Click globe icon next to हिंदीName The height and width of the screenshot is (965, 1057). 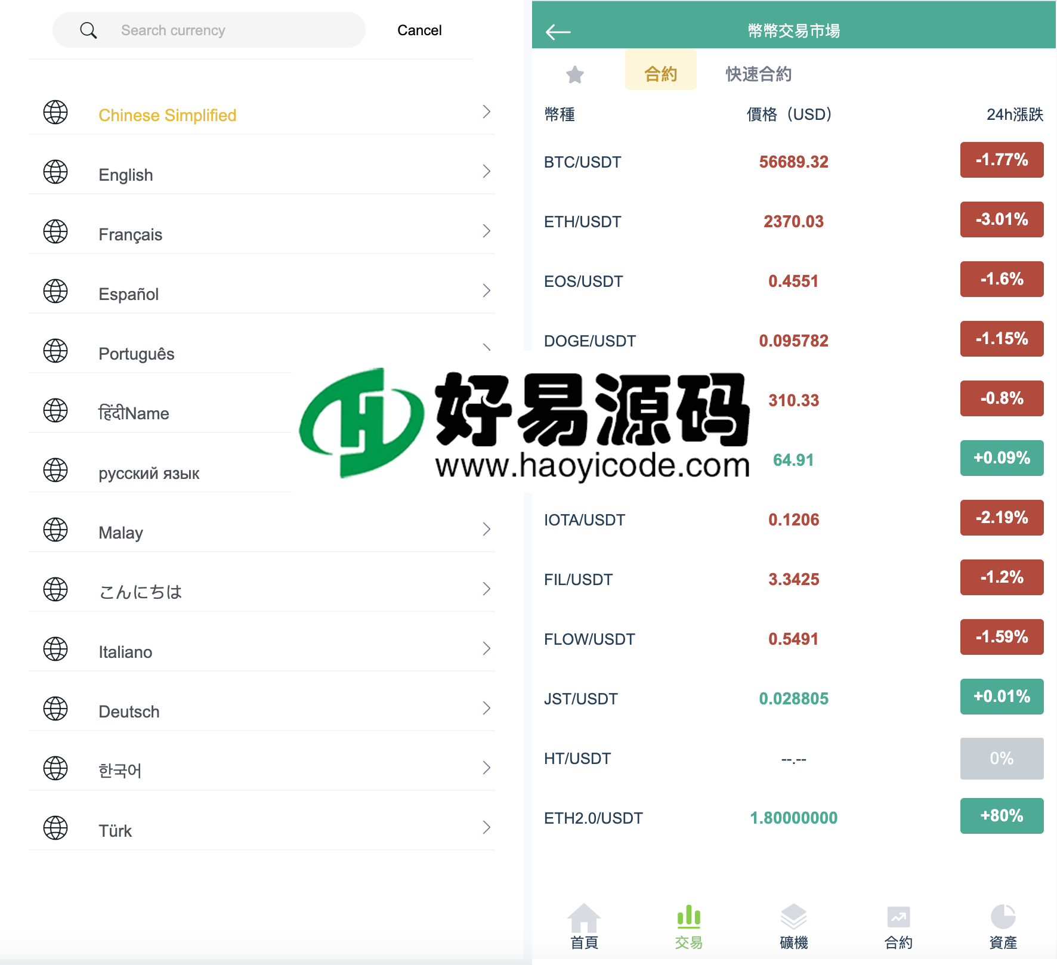coord(55,410)
